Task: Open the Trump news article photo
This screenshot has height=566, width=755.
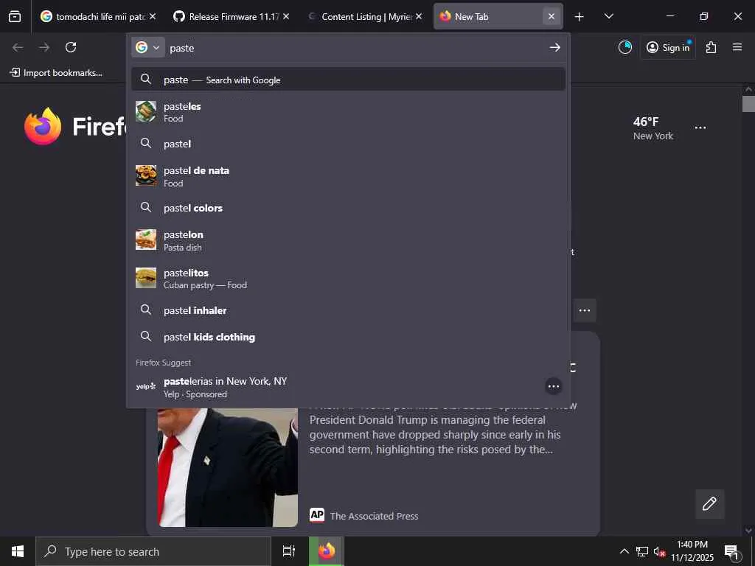Action: click(x=228, y=467)
